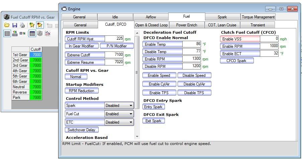The width and height of the screenshot is (302, 159).
Task: Click the floppy disk save icon
Action: tap(14, 25)
